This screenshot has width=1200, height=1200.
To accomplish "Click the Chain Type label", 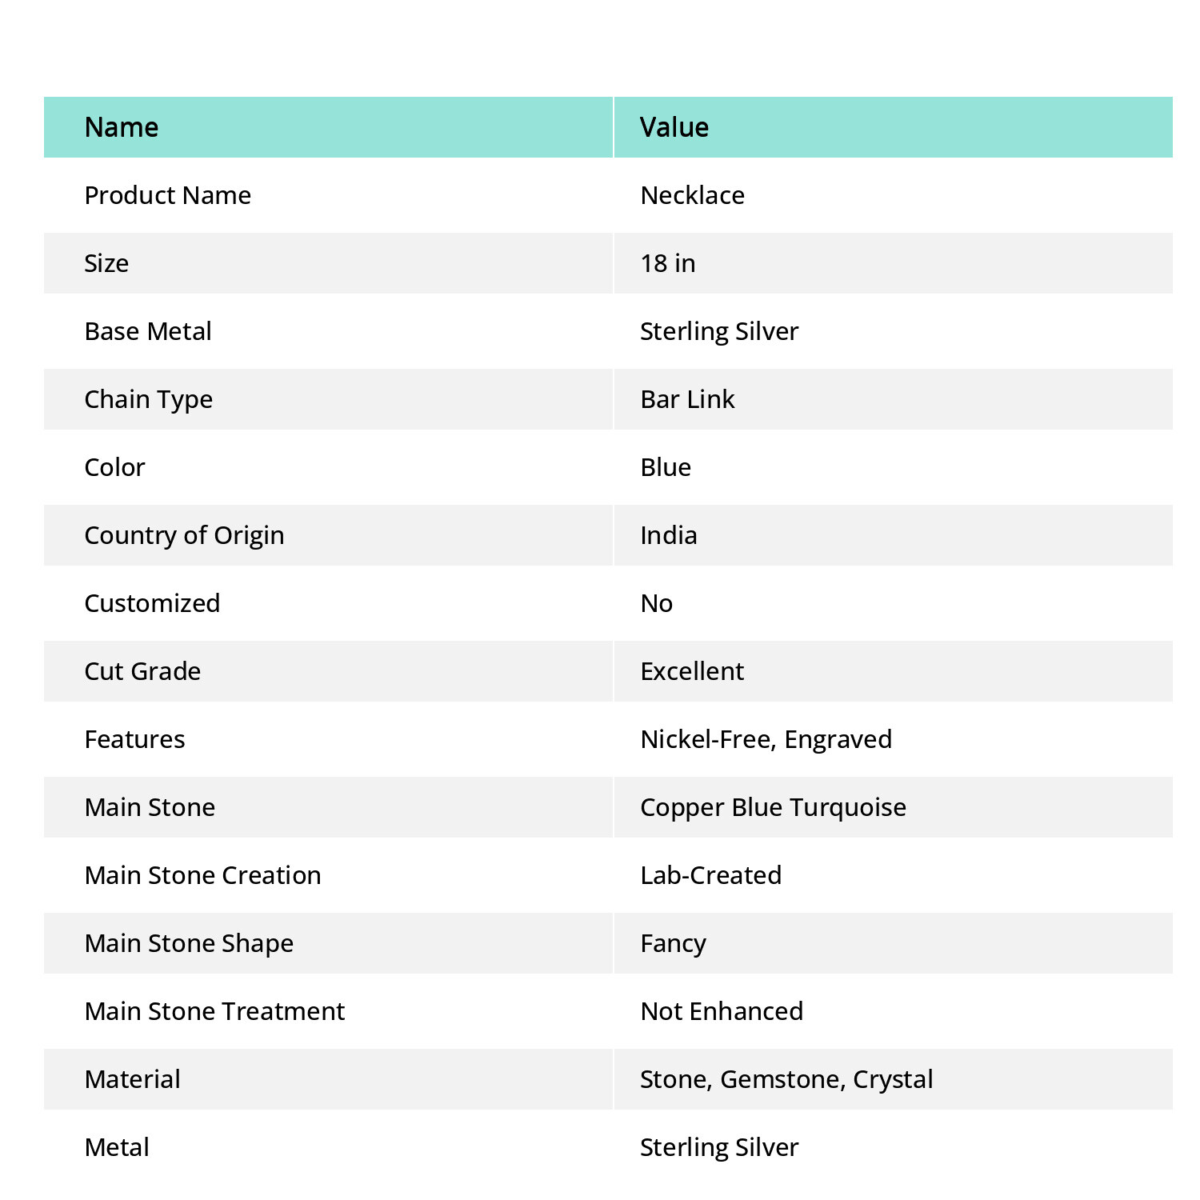I will (x=149, y=399).
